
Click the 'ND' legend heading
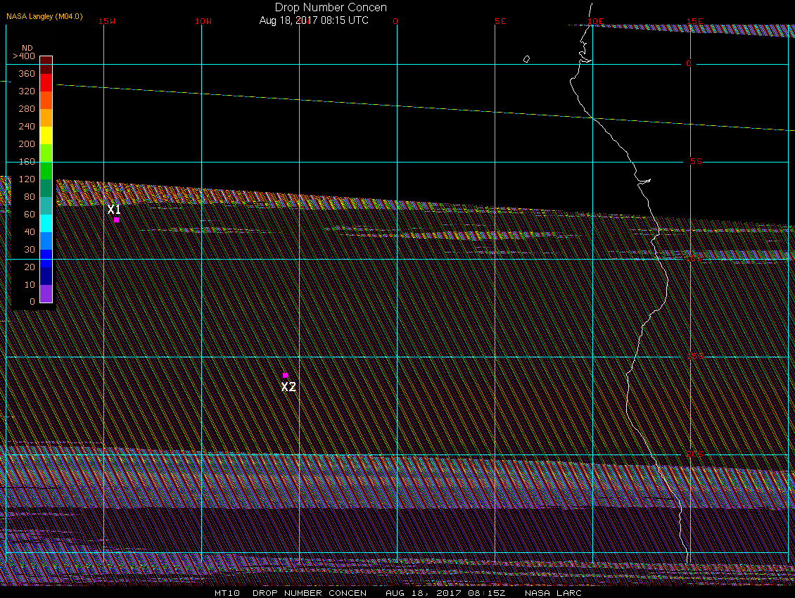tap(27, 48)
